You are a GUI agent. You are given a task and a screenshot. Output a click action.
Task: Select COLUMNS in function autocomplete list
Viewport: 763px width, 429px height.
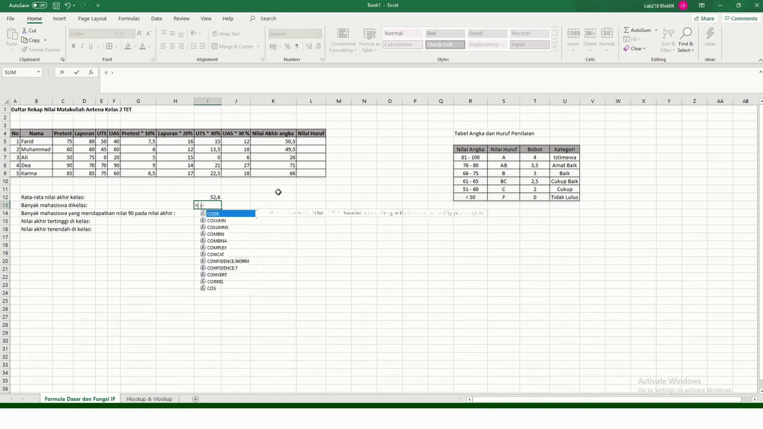pos(218,228)
